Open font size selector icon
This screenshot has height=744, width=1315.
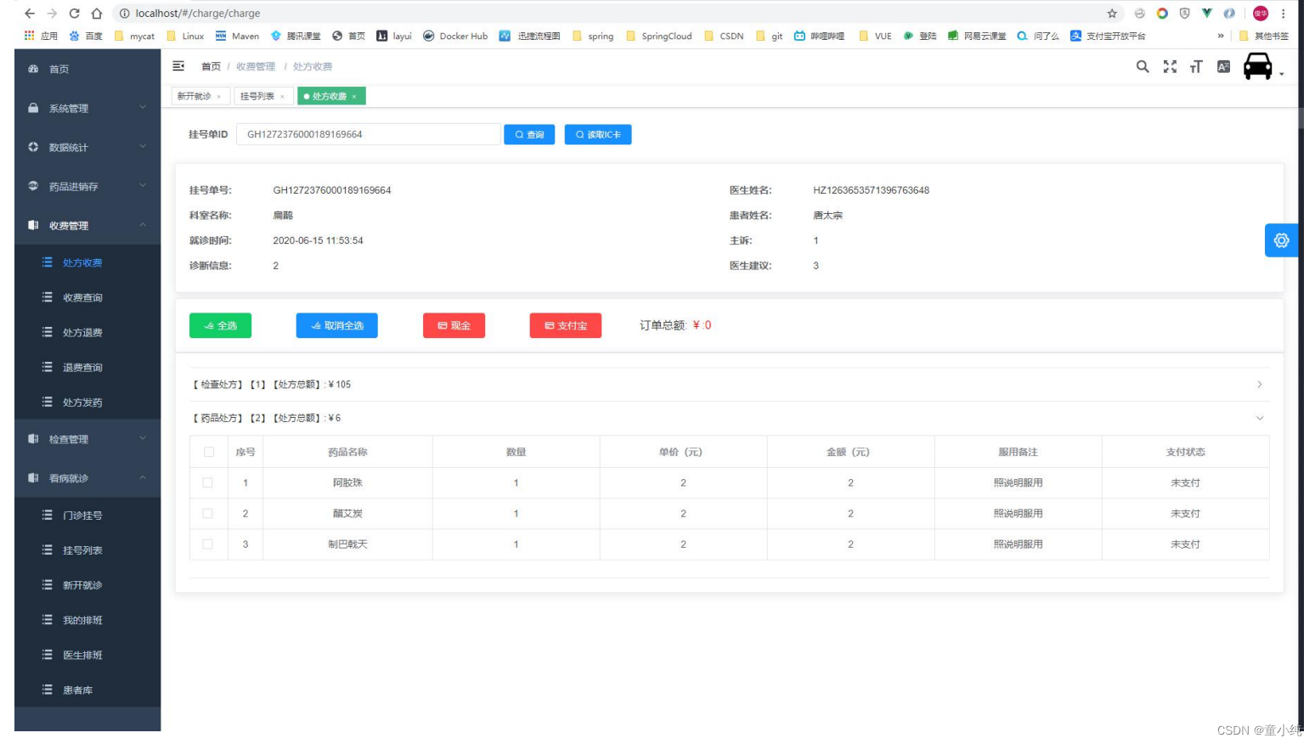[x=1196, y=66]
